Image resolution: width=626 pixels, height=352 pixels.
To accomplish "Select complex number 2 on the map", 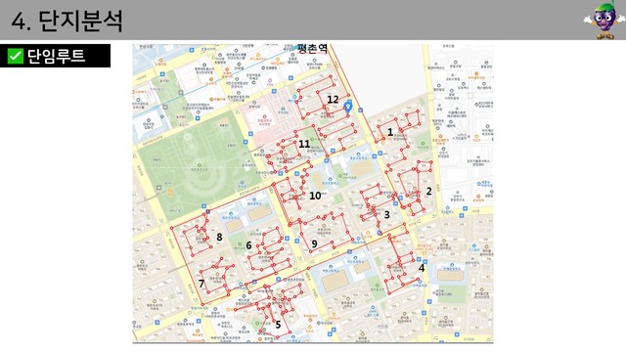I will tap(428, 192).
